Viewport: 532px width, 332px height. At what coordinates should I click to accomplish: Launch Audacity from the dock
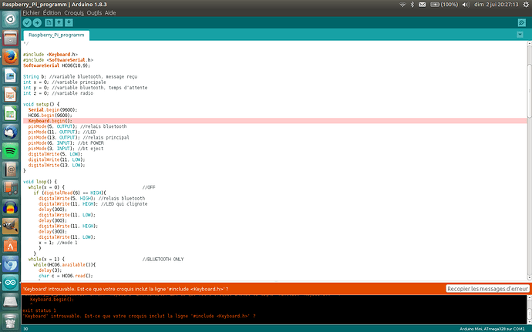click(x=10, y=207)
